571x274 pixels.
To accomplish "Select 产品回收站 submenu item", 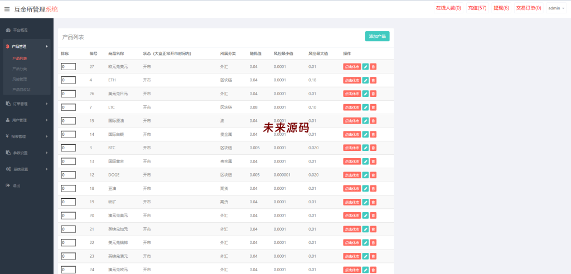I will pos(22,90).
